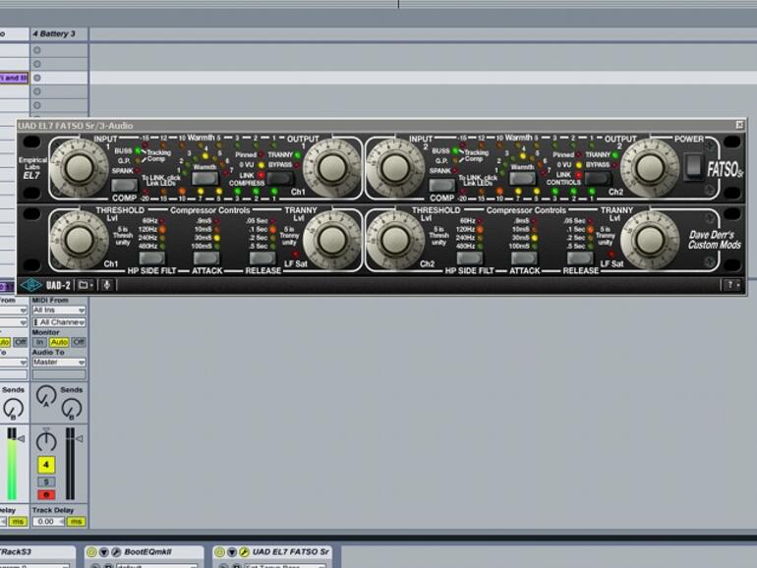The width and height of the screenshot is (757, 568).
Task: Set Battery 3 monitor to In
Action: (39, 342)
